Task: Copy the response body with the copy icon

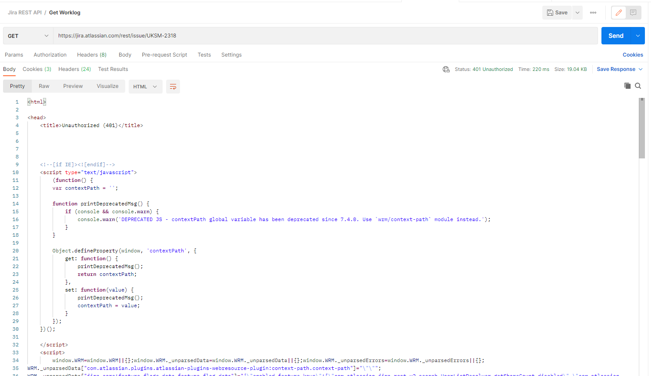Action: coord(627,86)
